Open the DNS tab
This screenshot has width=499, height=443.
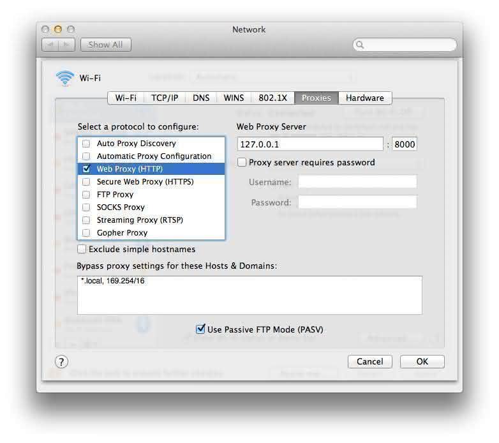point(201,98)
